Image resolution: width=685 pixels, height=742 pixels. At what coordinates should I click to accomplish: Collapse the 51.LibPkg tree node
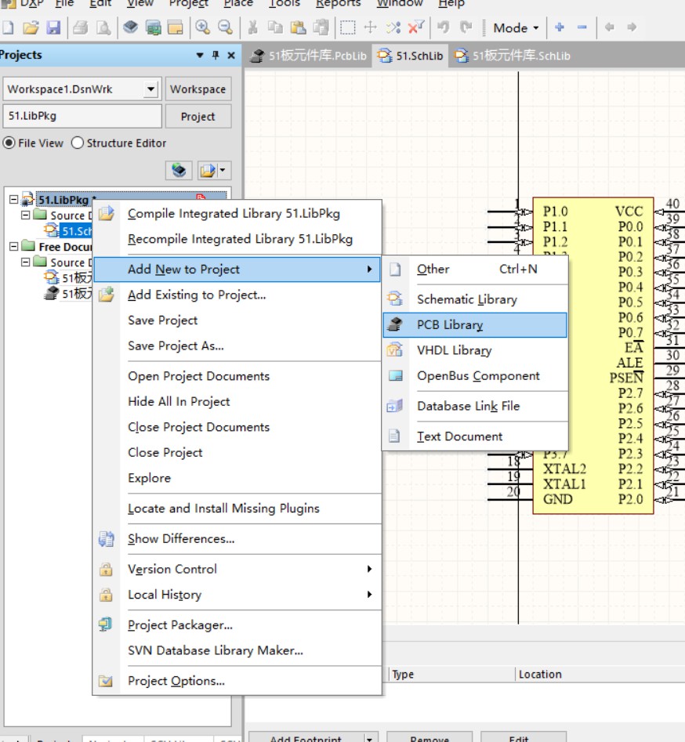(x=14, y=199)
